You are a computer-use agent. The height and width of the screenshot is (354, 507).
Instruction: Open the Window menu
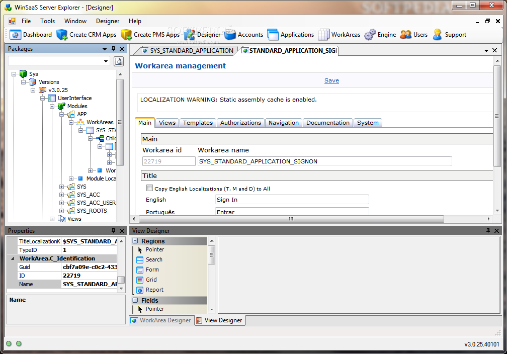(75, 21)
